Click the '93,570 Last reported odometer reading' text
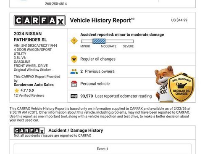Image resolution: width=205 pixels, height=154 pixels. coord(116,96)
